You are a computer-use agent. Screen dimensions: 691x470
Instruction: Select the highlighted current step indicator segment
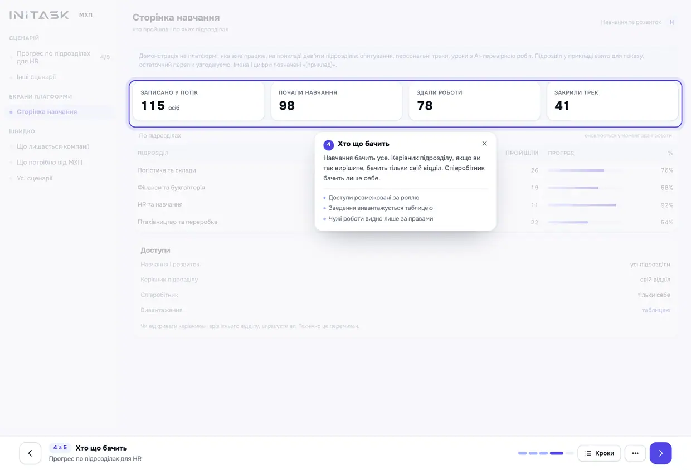556,453
